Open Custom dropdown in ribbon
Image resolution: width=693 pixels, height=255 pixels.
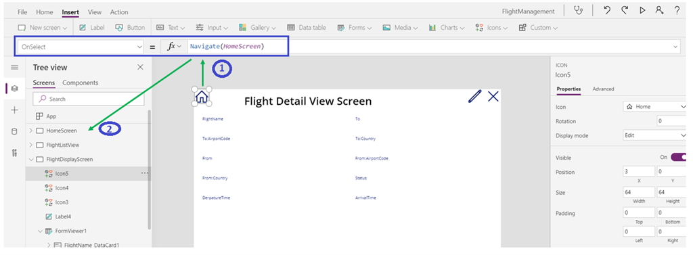point(538,28)
